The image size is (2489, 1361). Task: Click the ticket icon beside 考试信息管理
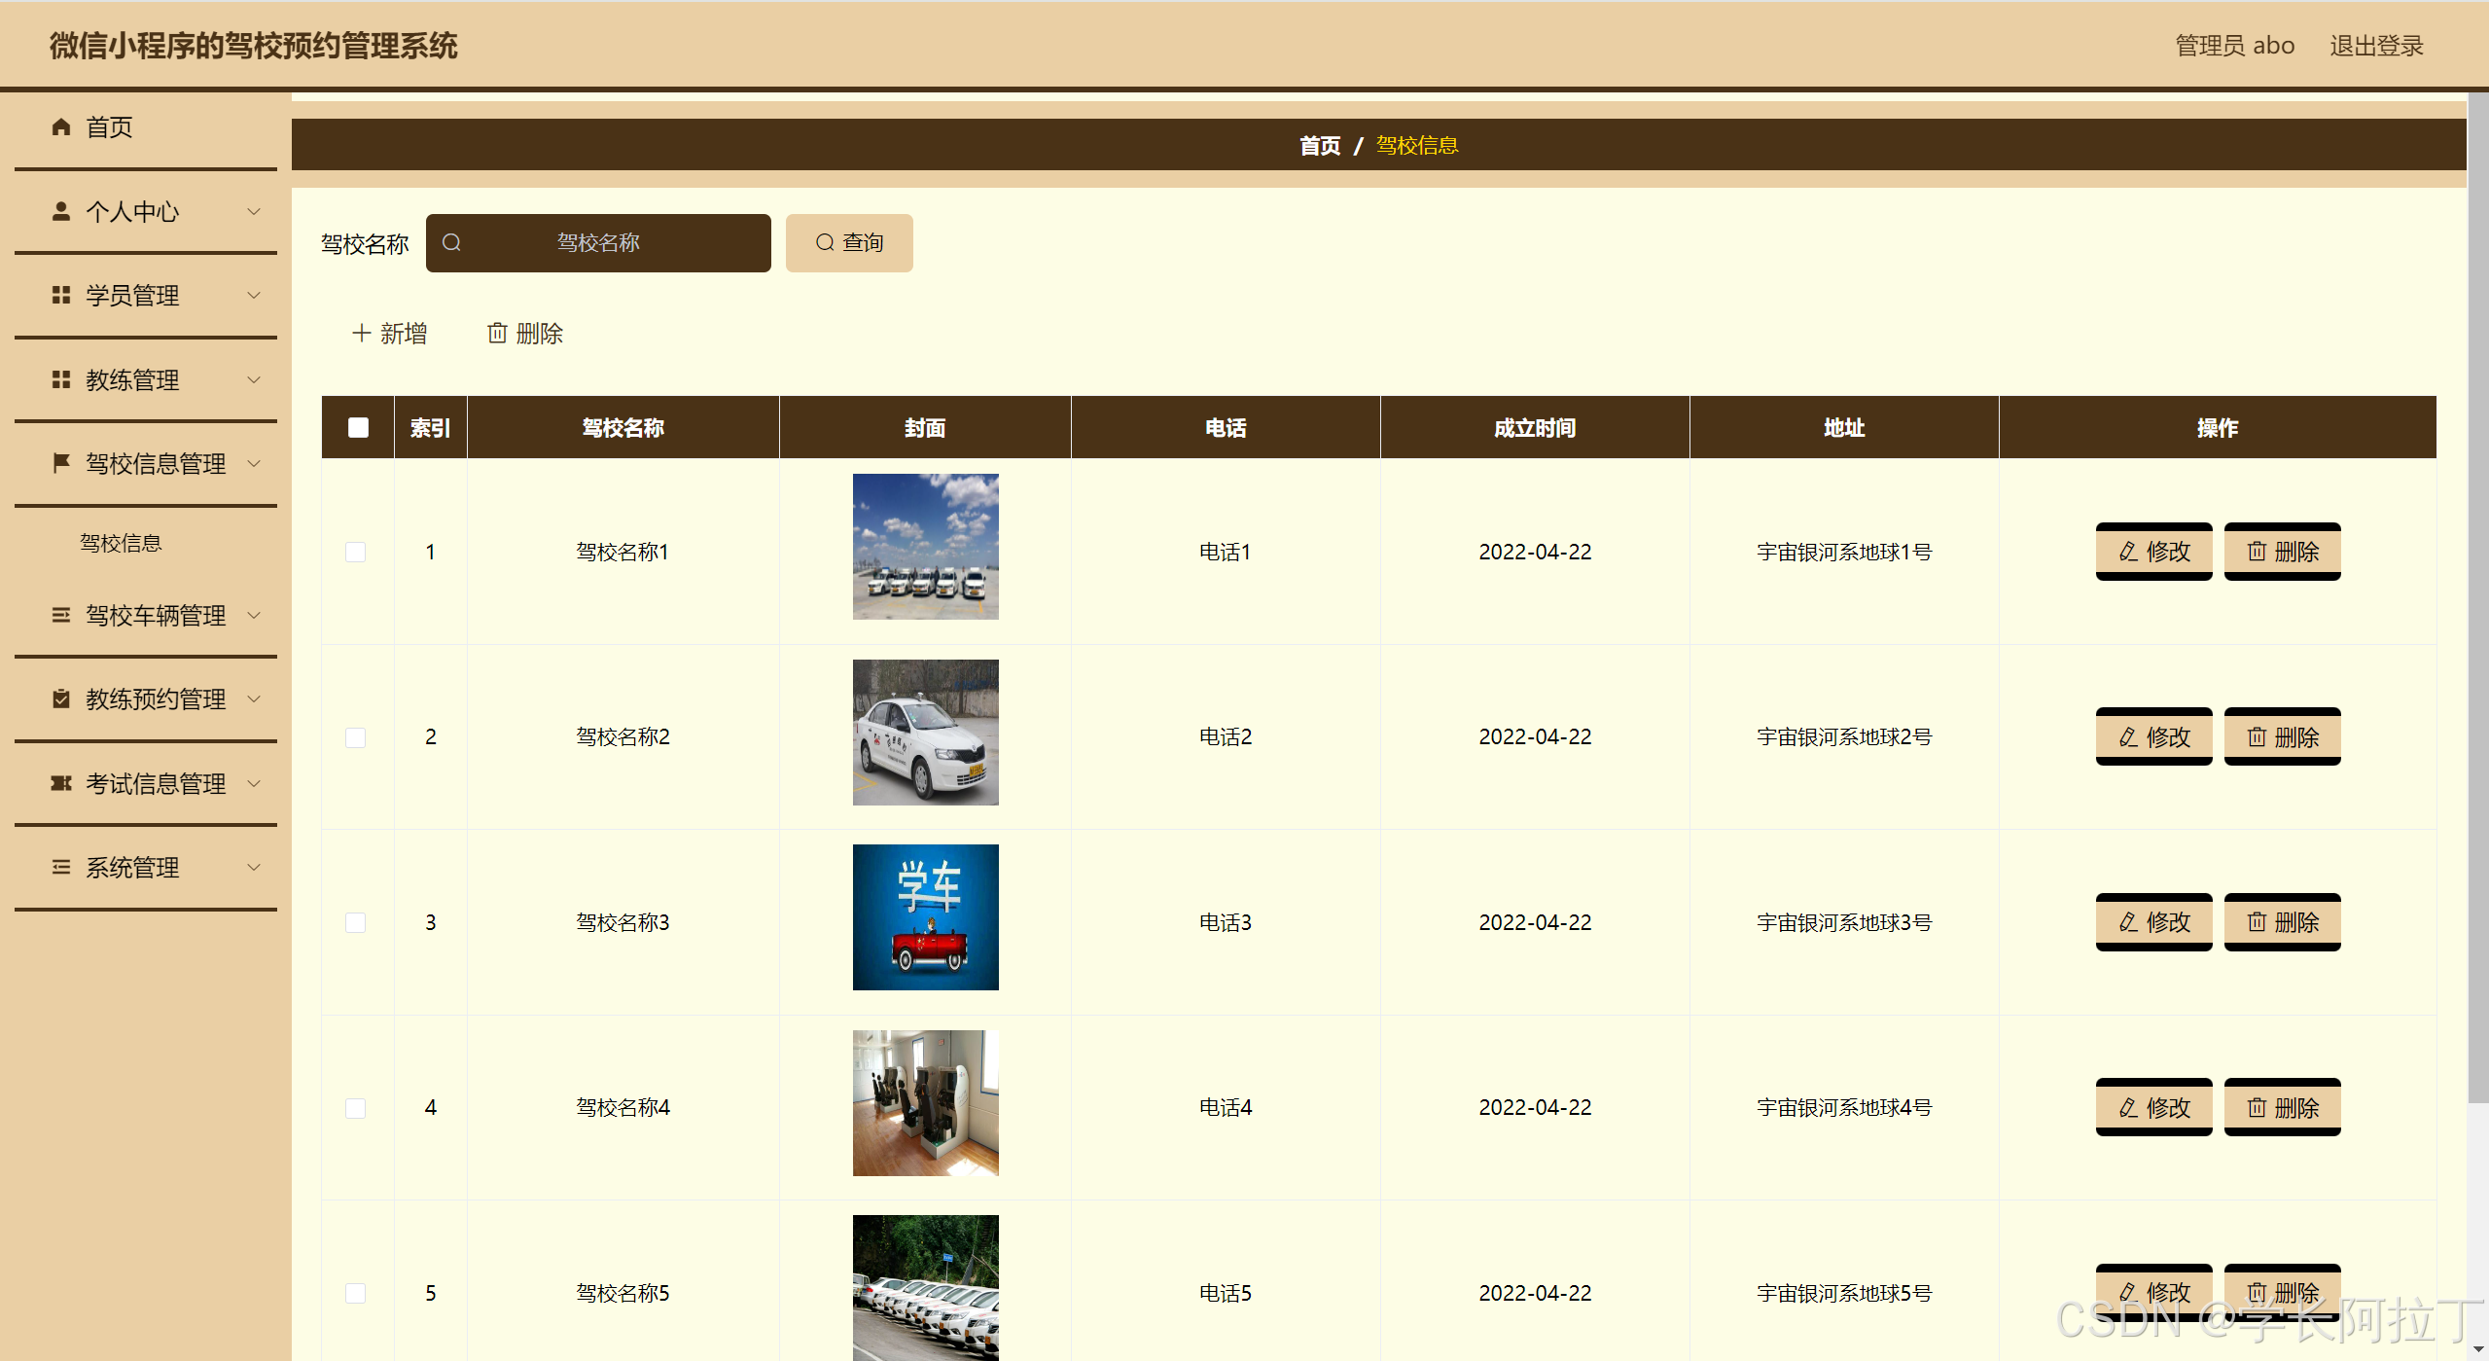click(61, 783)
